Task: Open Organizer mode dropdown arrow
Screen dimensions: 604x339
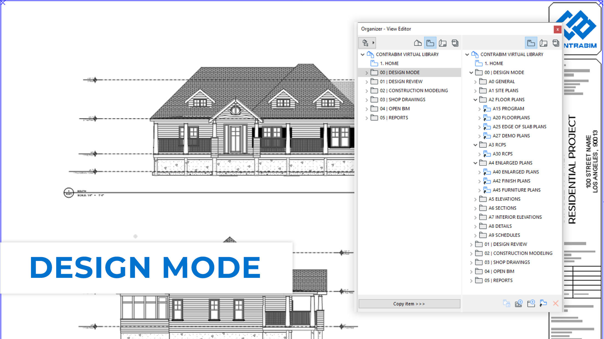Action: tap(373, 43)
